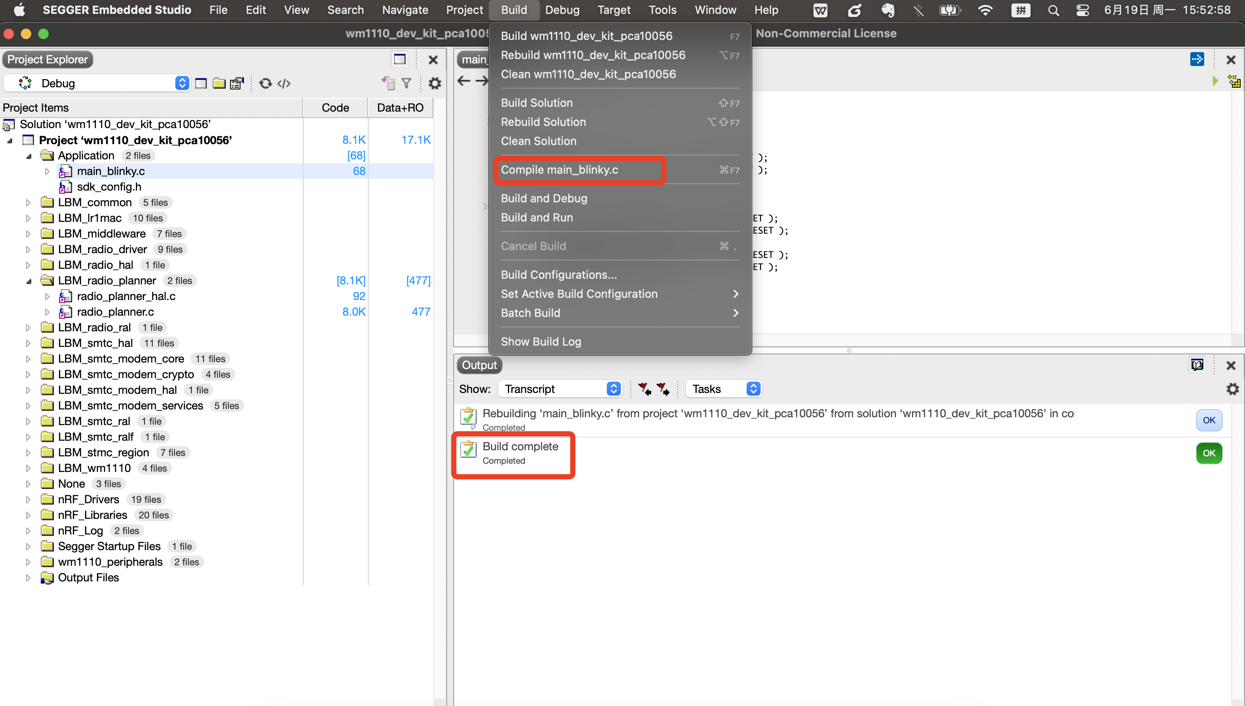The width and height of the screenshot is (1245, 706).
Task: Open Project Explorer options with the gear icon
Action: [435, 83]
